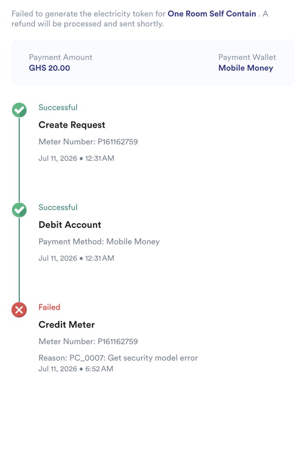Click the green checkmark icon for Debit Account

coord(19,210)
